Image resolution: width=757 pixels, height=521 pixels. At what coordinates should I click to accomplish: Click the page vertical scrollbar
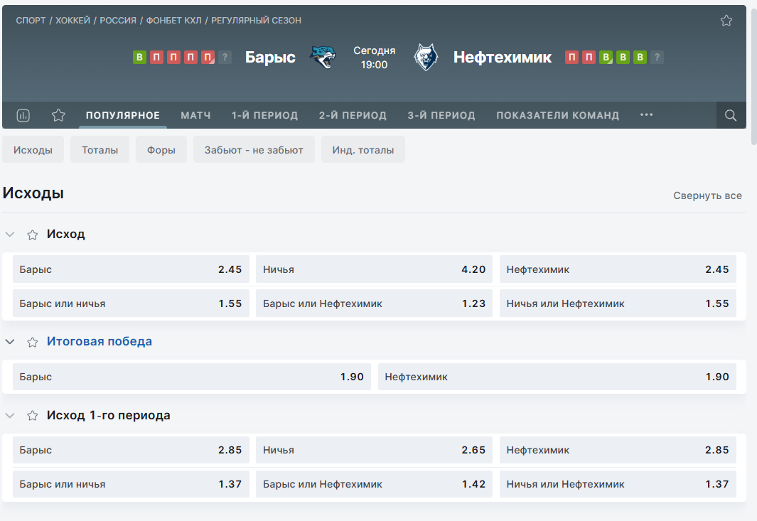click(753, 71)
